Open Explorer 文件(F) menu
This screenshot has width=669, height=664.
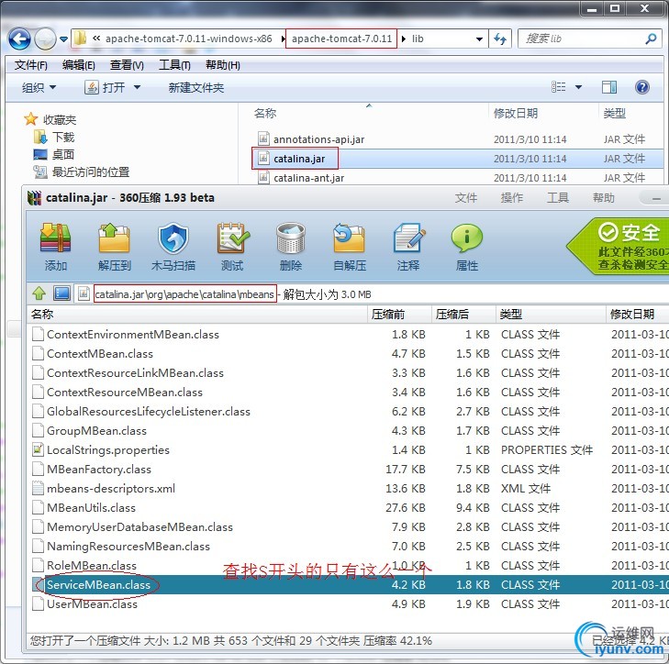pos(30,65)
